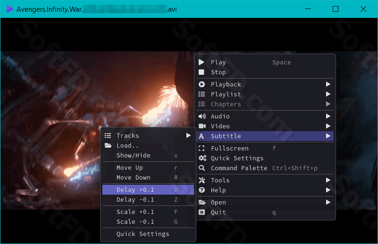Select Scale +0.1 subtitle option

click(148, 212)
